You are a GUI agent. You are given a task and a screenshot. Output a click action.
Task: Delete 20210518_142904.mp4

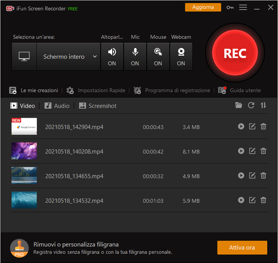pyautogui.click(x=263, y=126)
